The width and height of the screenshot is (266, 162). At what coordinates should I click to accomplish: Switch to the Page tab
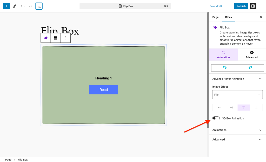(x=215, y=17)
